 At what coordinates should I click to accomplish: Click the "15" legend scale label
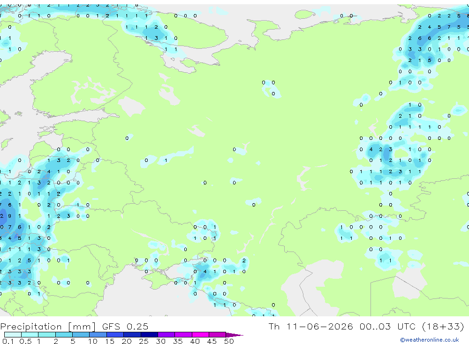click(110, 341)
